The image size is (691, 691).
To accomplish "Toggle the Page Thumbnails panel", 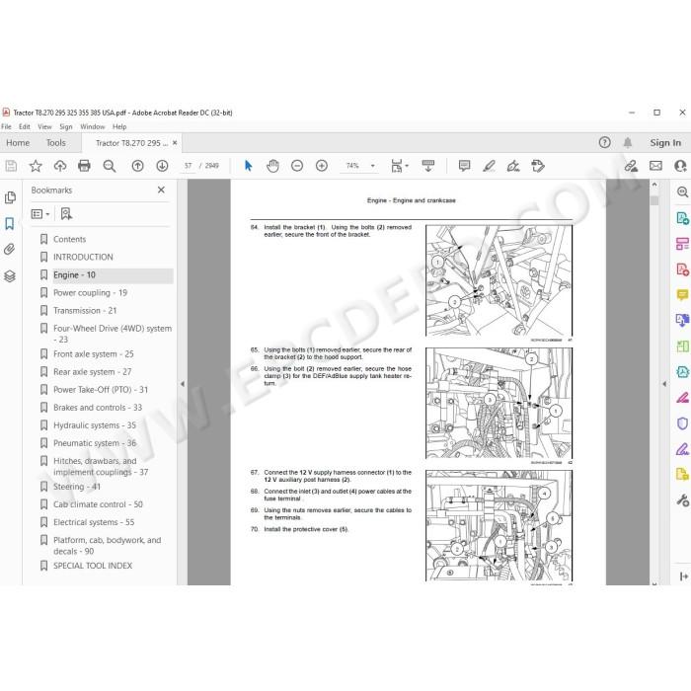I will tap(10, 197).
